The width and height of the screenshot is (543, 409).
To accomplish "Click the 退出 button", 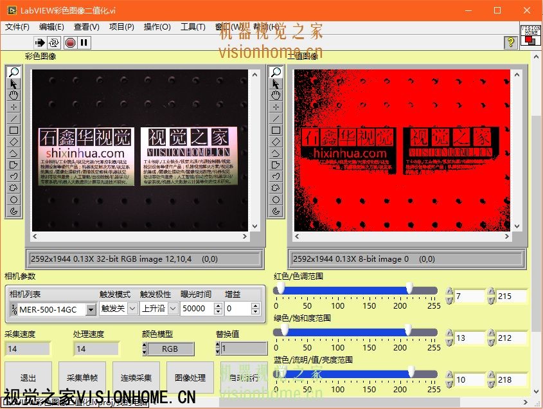I will click(x=28, y=377).
